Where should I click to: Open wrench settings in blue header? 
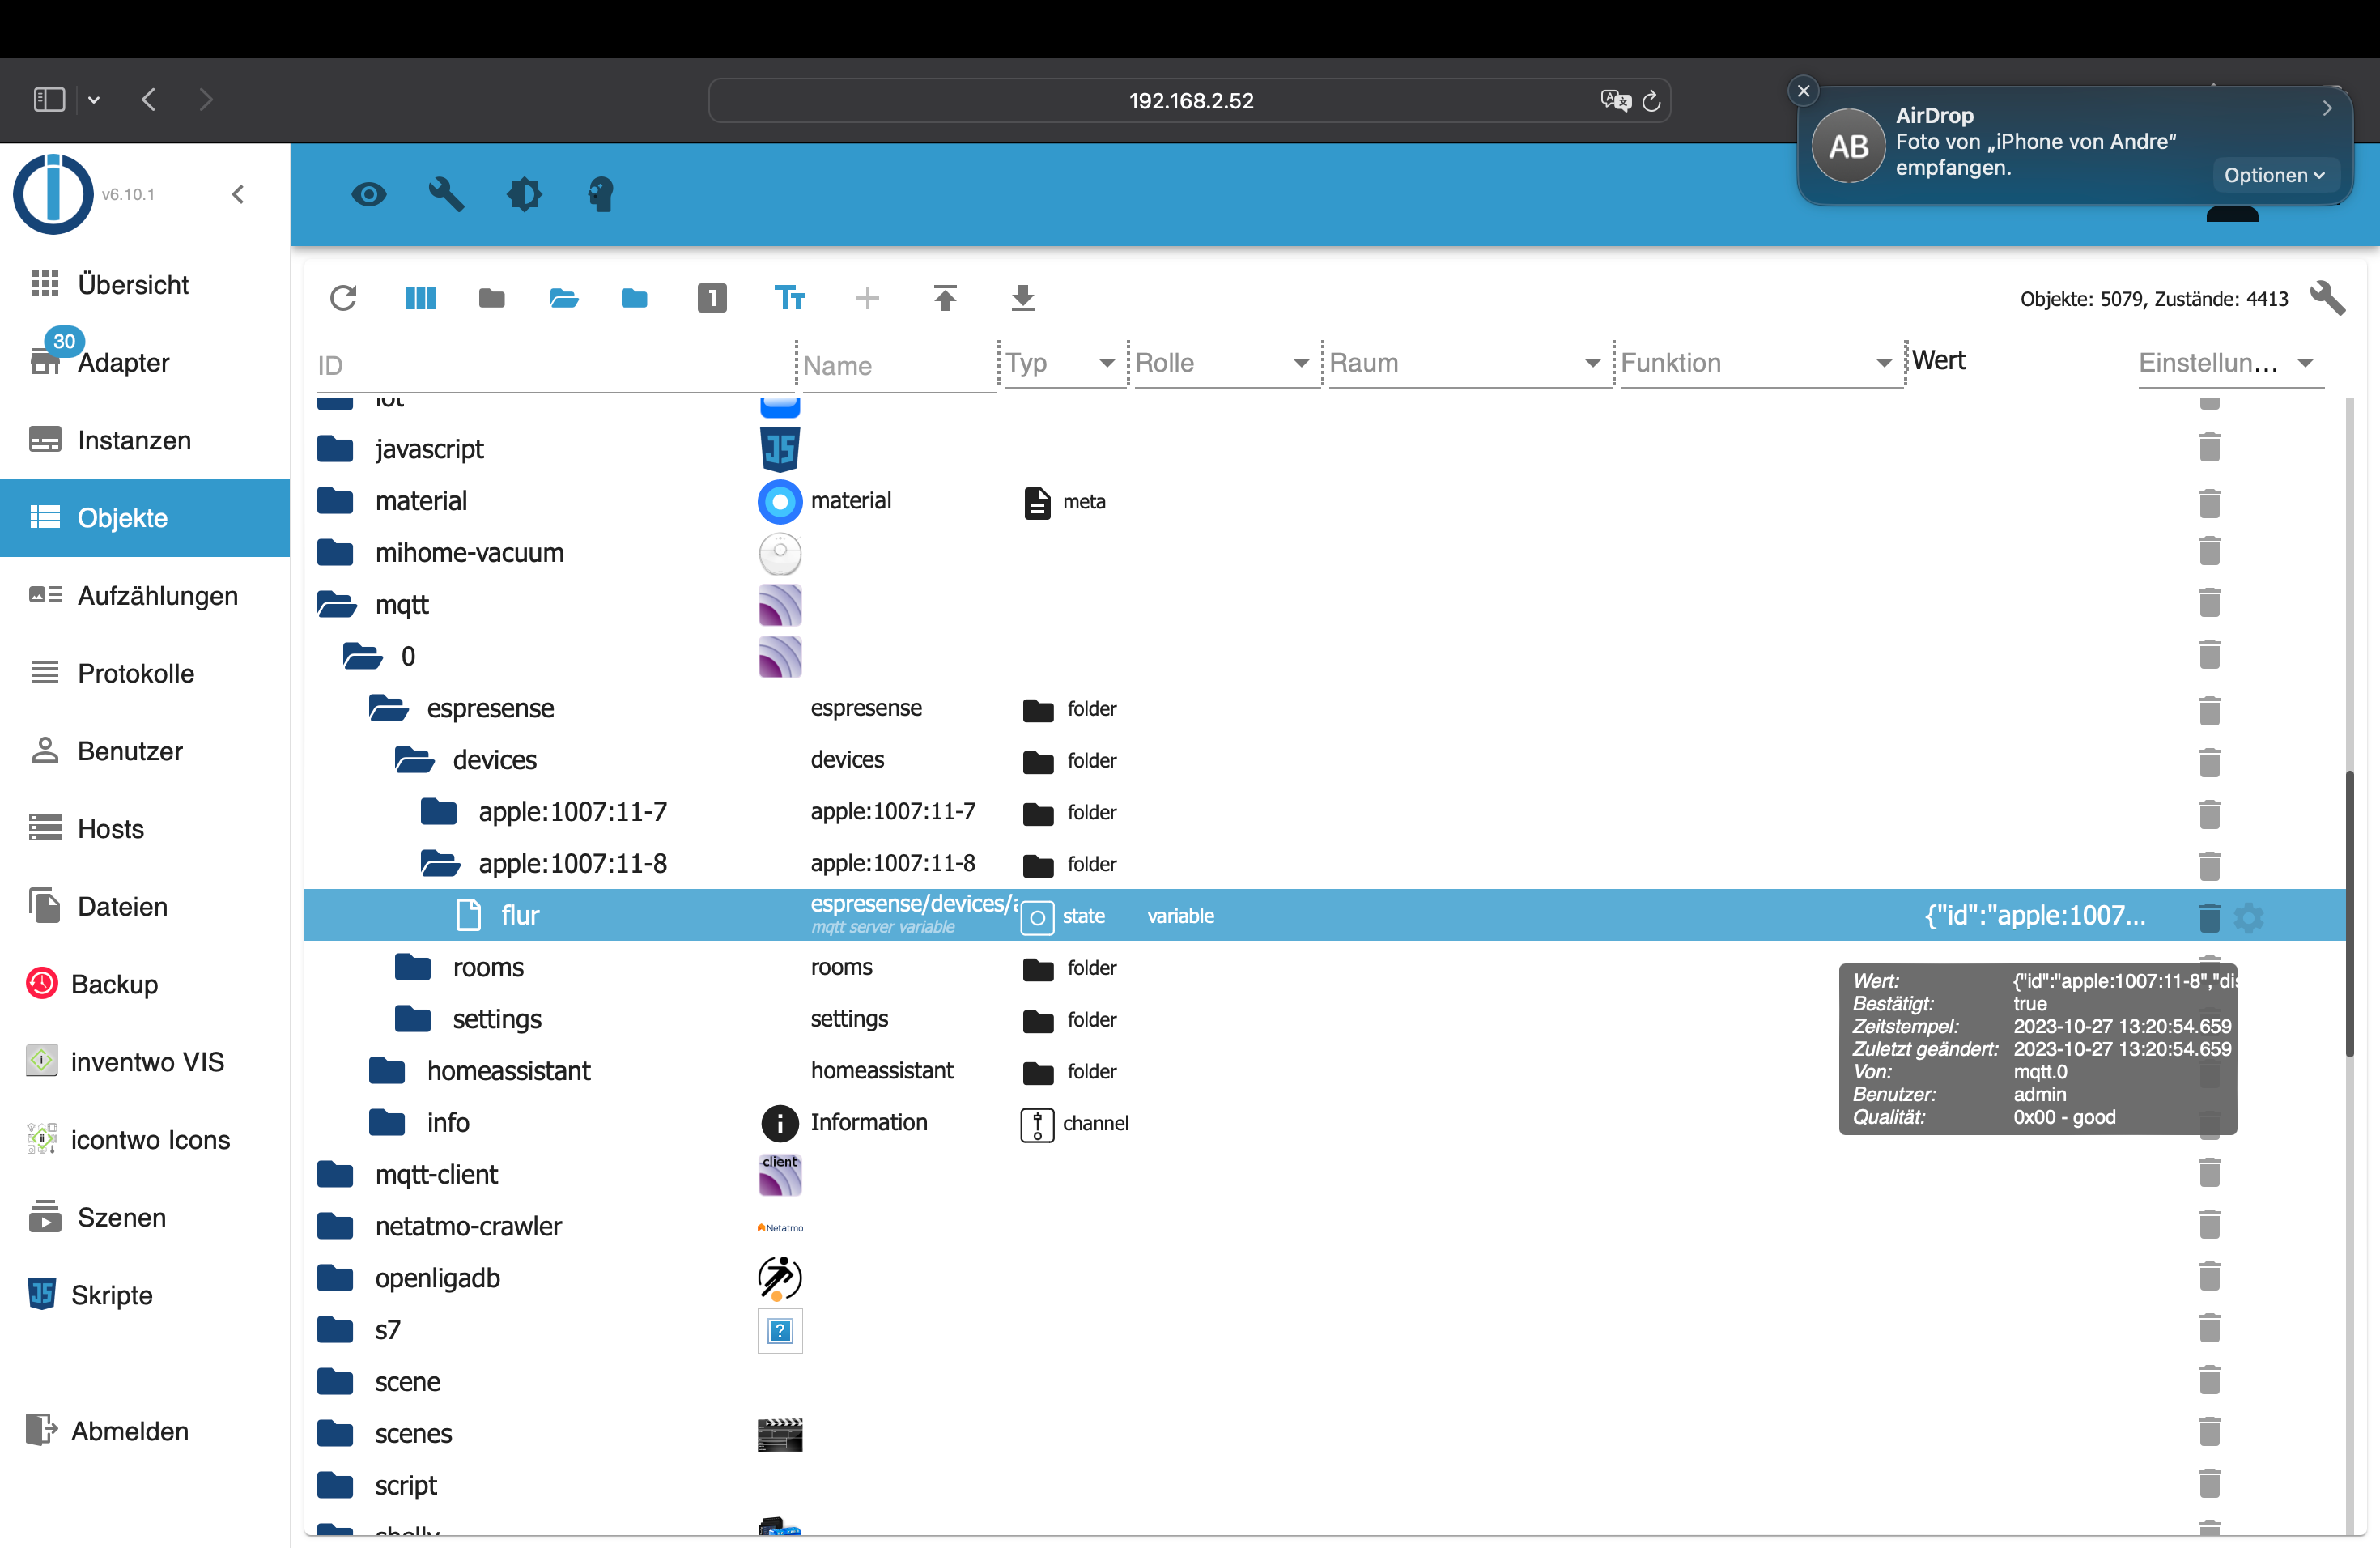(x=446, y=194)
